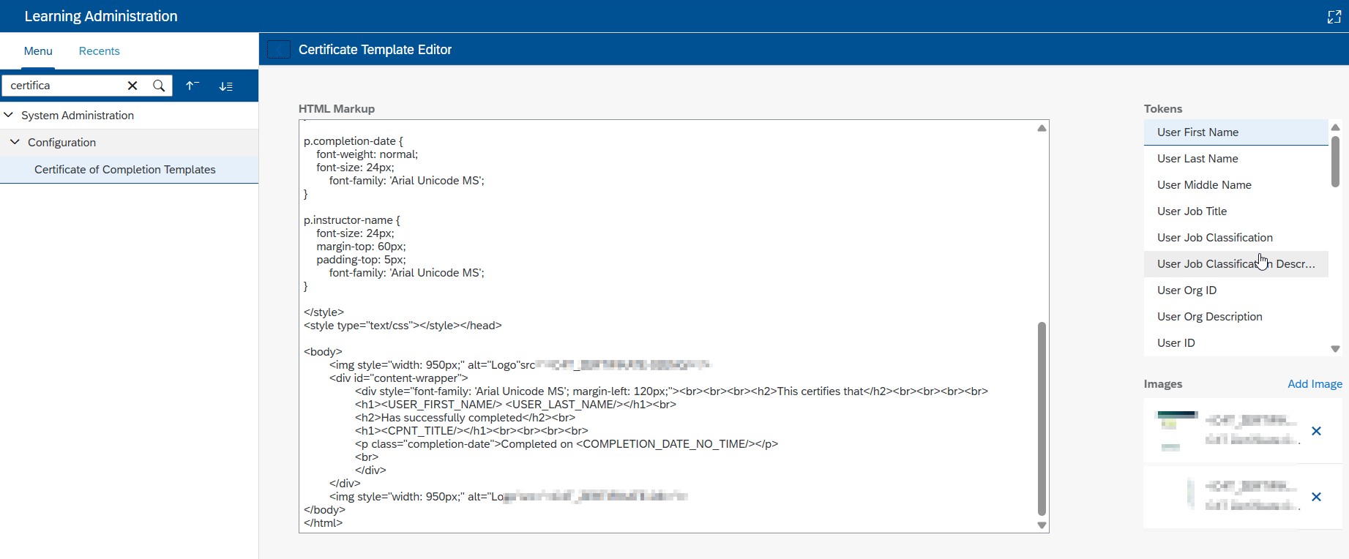Click back button beside Certificate Template Editor
This screenshot has height=559, width=1349.
(278, 50)
